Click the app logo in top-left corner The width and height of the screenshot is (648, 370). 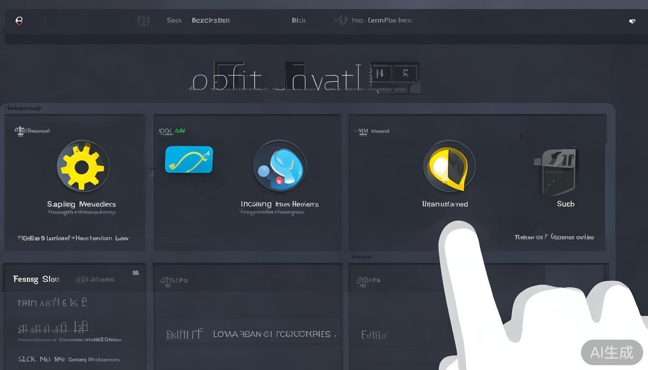19,20
